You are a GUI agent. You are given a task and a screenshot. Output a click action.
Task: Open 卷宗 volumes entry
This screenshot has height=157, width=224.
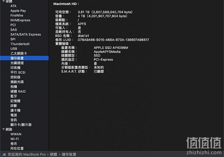coord(14,144)
